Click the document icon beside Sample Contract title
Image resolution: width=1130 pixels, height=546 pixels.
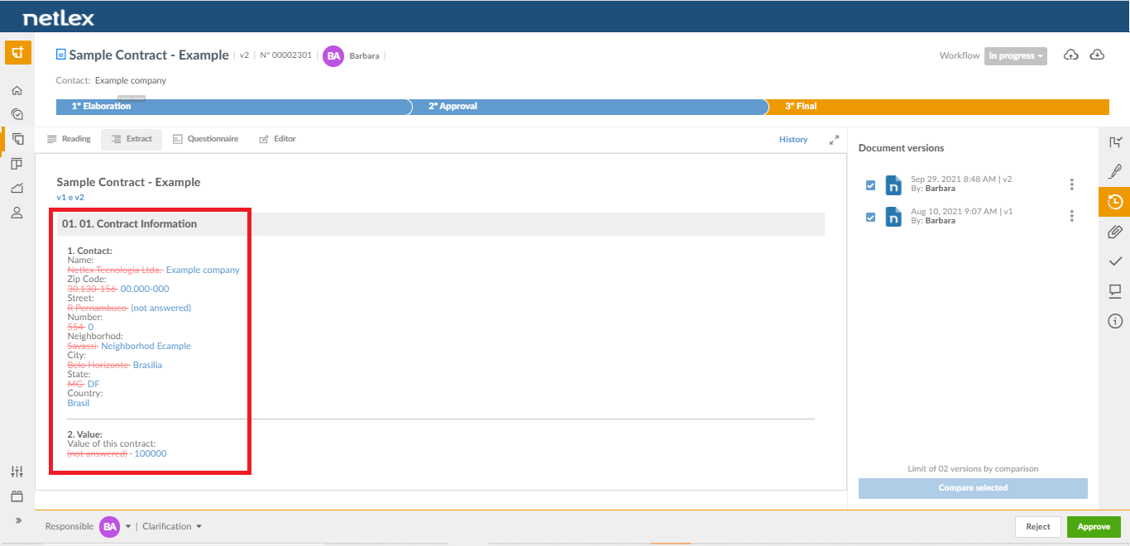[x=60, y=55]
